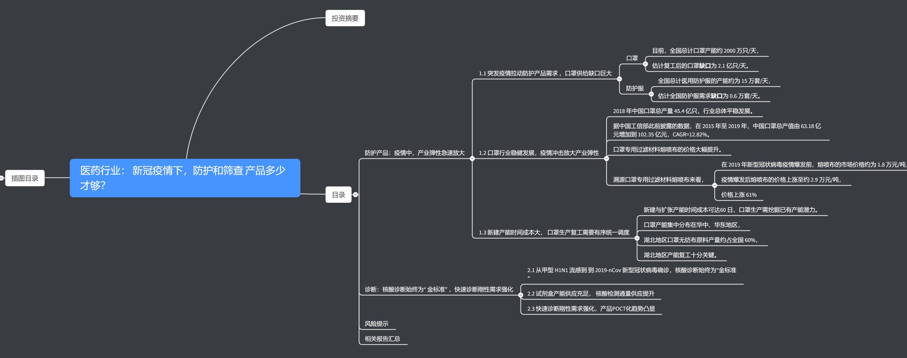The height and width of the screenshot is (358, 907).
Task: Select the 投资摘要 node
Action: point(345,18)
